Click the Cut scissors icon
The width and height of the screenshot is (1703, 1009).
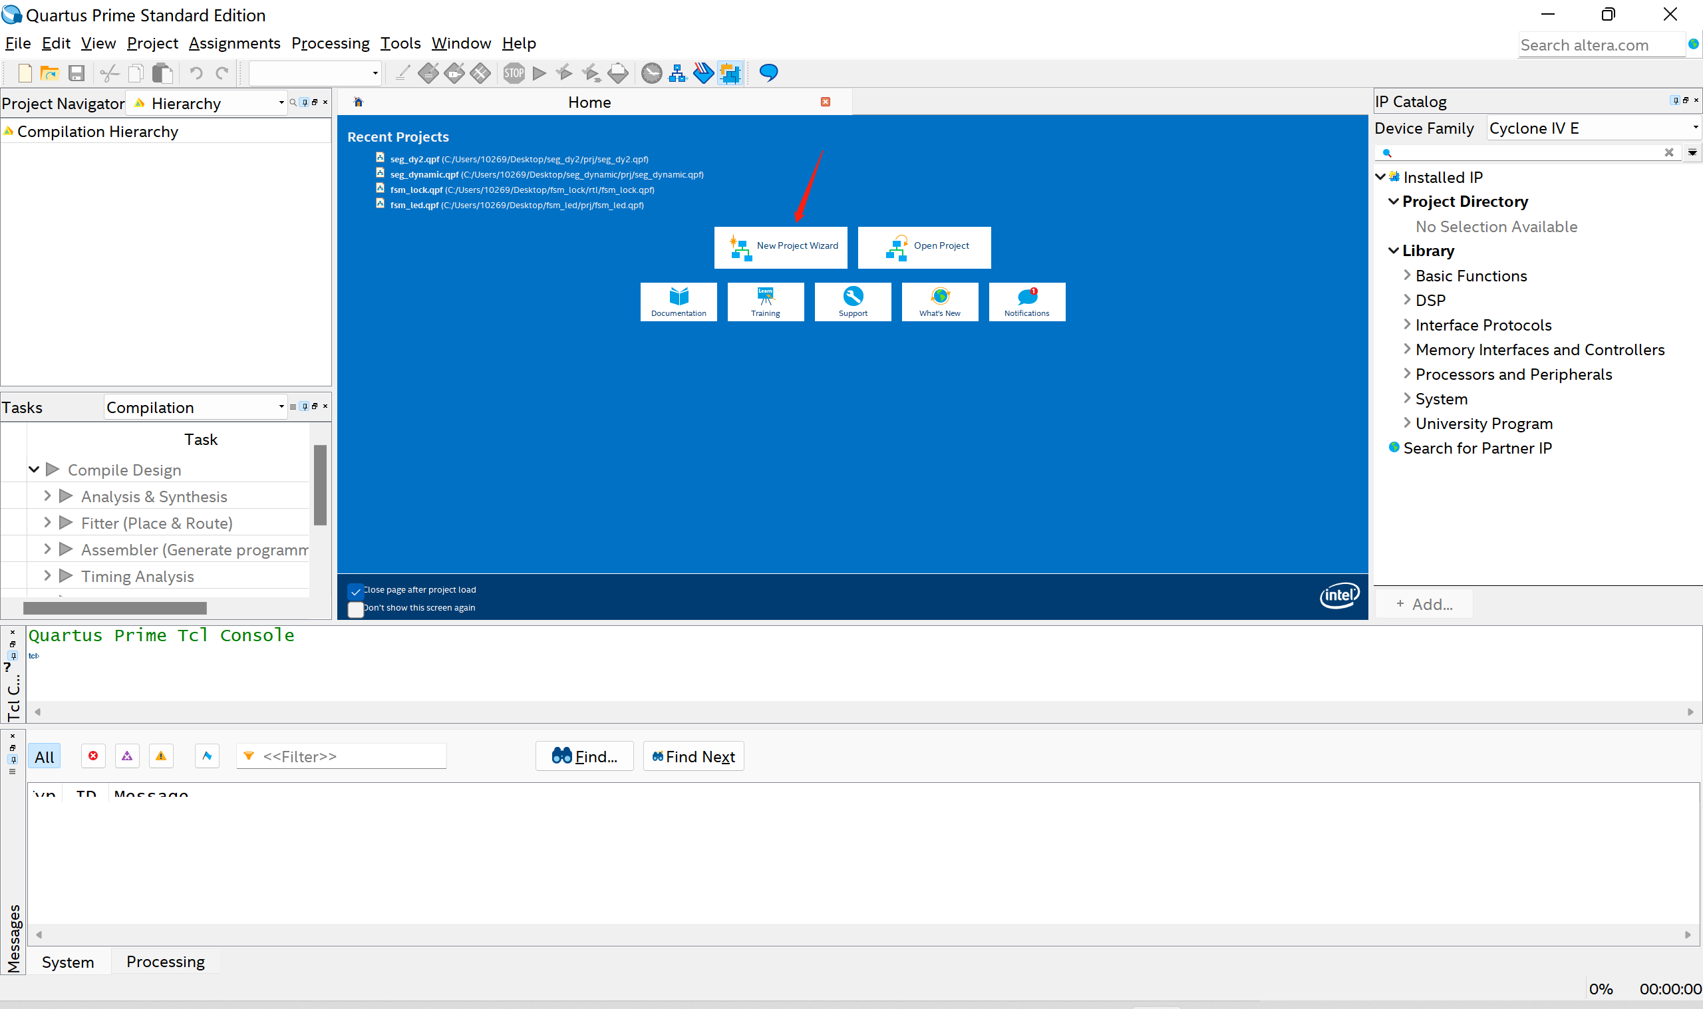coord(110,72)
